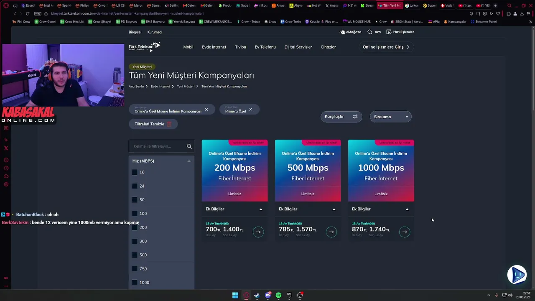
Task: Remove the Prime'a Özel filter chip
Action: tap(251, 110)
